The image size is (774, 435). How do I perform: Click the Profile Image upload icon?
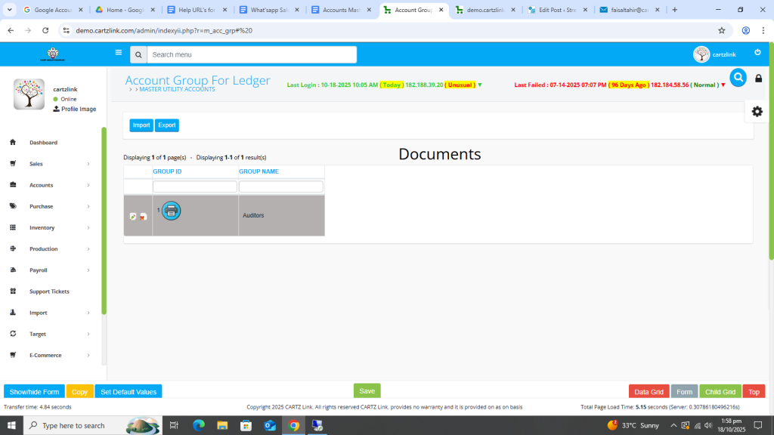[x=57, y=110]
